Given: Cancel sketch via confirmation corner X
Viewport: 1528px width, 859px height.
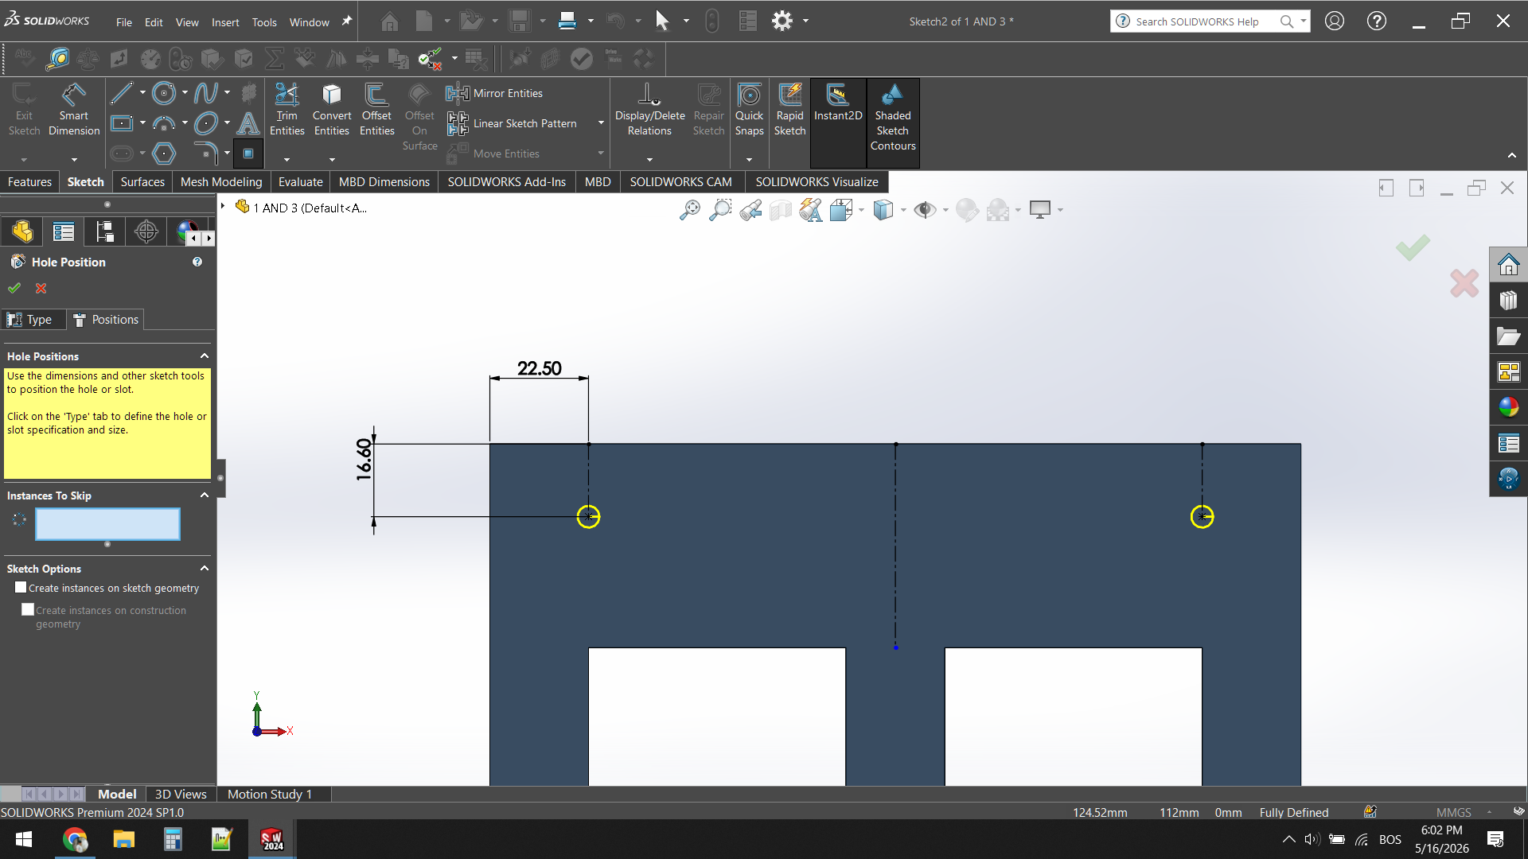Looking at the screenshot, I should point(1464,283).
